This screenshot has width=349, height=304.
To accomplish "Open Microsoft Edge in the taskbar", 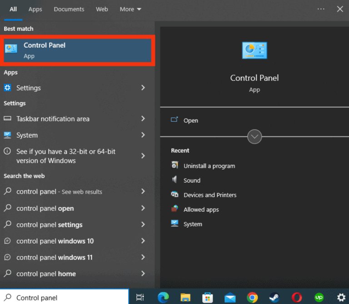I will click(163, 297).
